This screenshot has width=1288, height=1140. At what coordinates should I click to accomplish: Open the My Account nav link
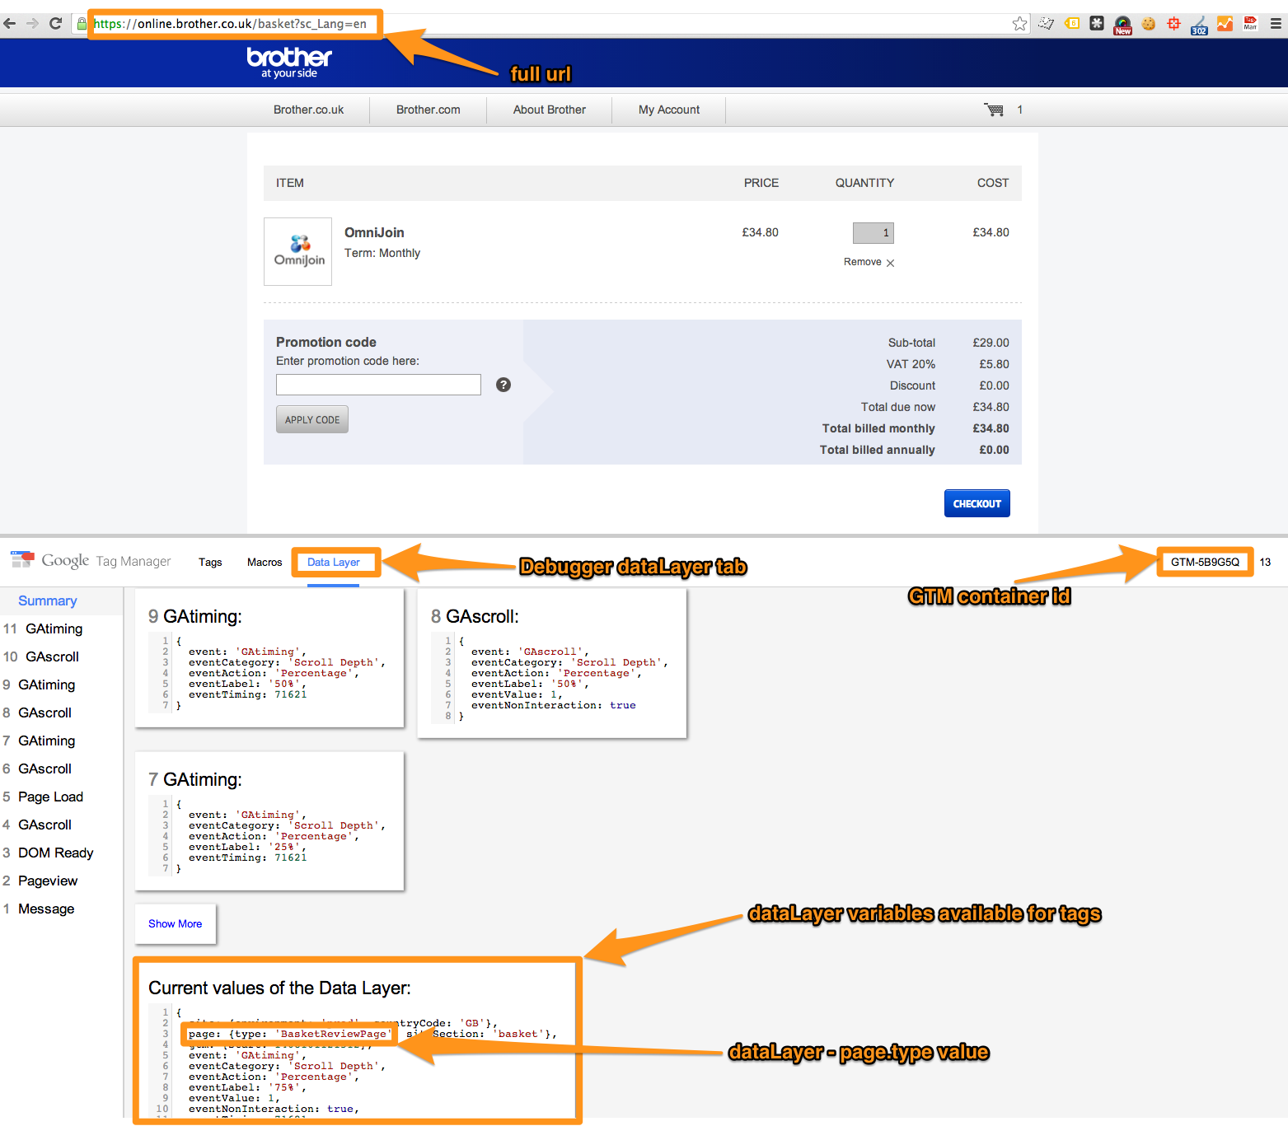(669, 110)
